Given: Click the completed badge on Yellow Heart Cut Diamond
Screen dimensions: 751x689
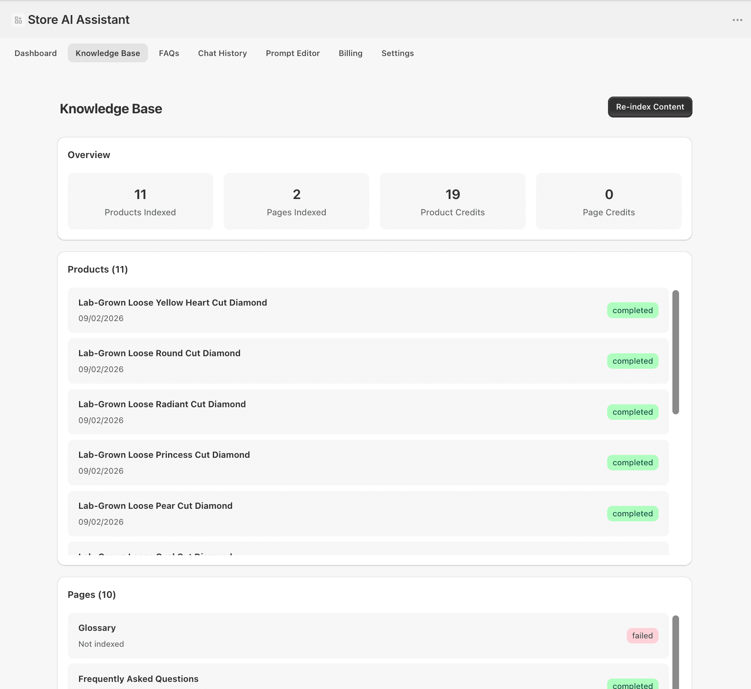Looking at the screenshot, I should click(x=632, y=310).
